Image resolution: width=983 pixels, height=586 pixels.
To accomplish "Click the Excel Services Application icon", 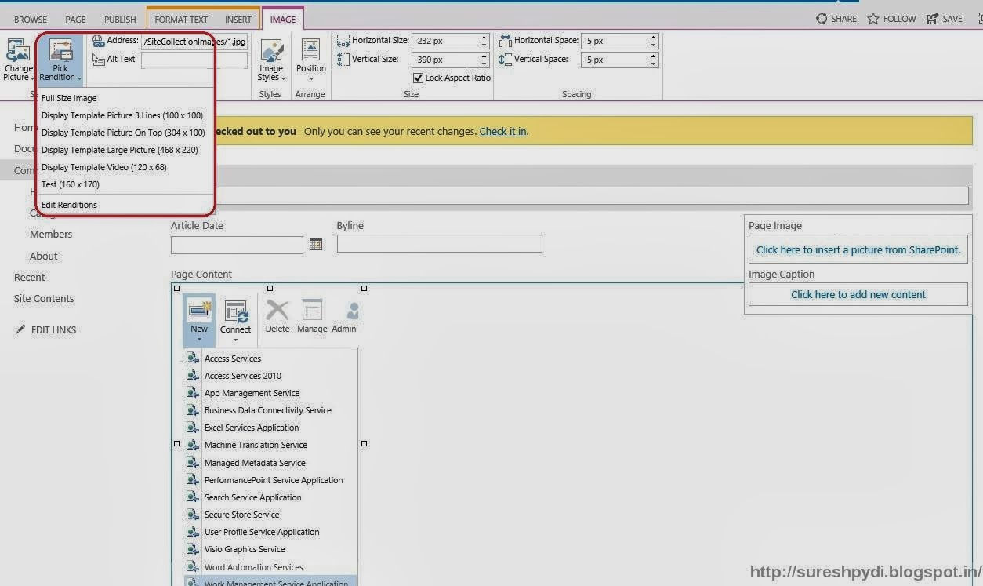I will tap(193, 428).
